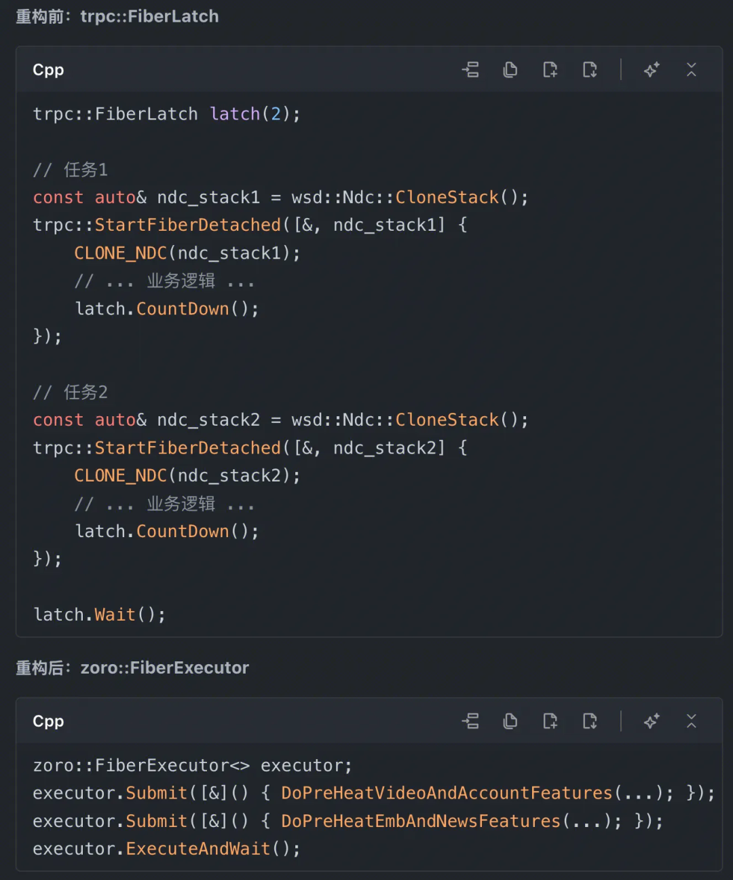Copy the FiberLatch code block with the copy icon
The image size is (733, 880).
(x=510, y=69)
